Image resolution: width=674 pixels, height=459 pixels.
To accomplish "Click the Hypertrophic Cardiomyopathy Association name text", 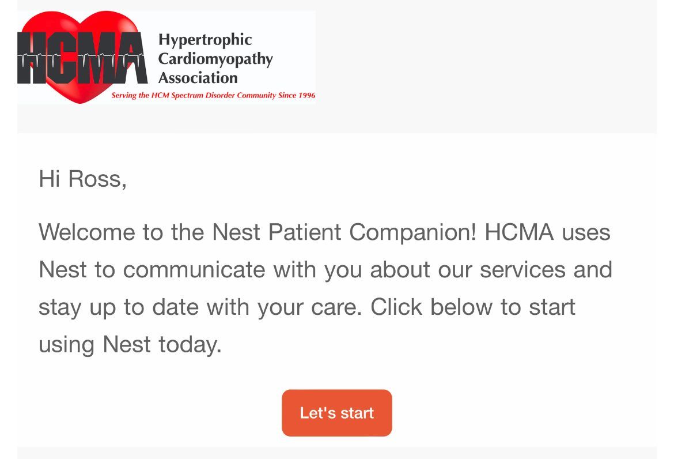I will [215, 58].
